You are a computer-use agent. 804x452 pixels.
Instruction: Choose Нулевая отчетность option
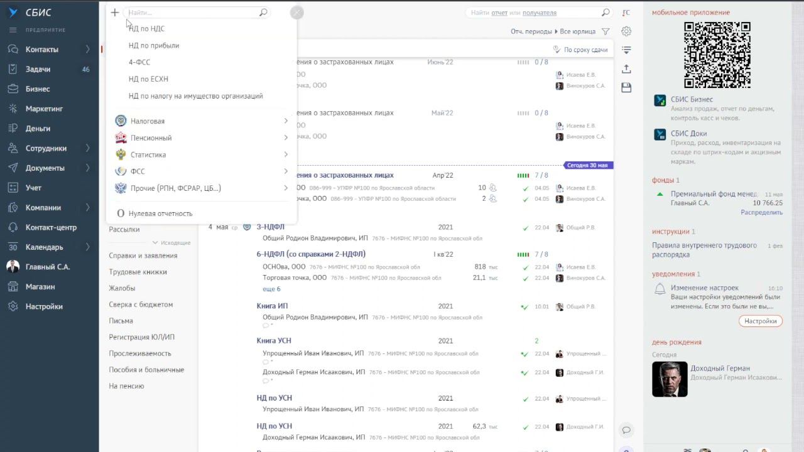pos(160,213)
